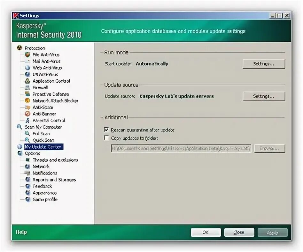Open Run mode Settings button
This screenshot has height=252, width=303.
pyautogui.click(x=264, y=64)
